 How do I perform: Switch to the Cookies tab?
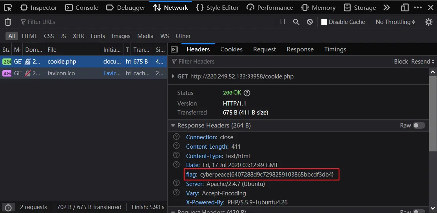tap(231, 49)
